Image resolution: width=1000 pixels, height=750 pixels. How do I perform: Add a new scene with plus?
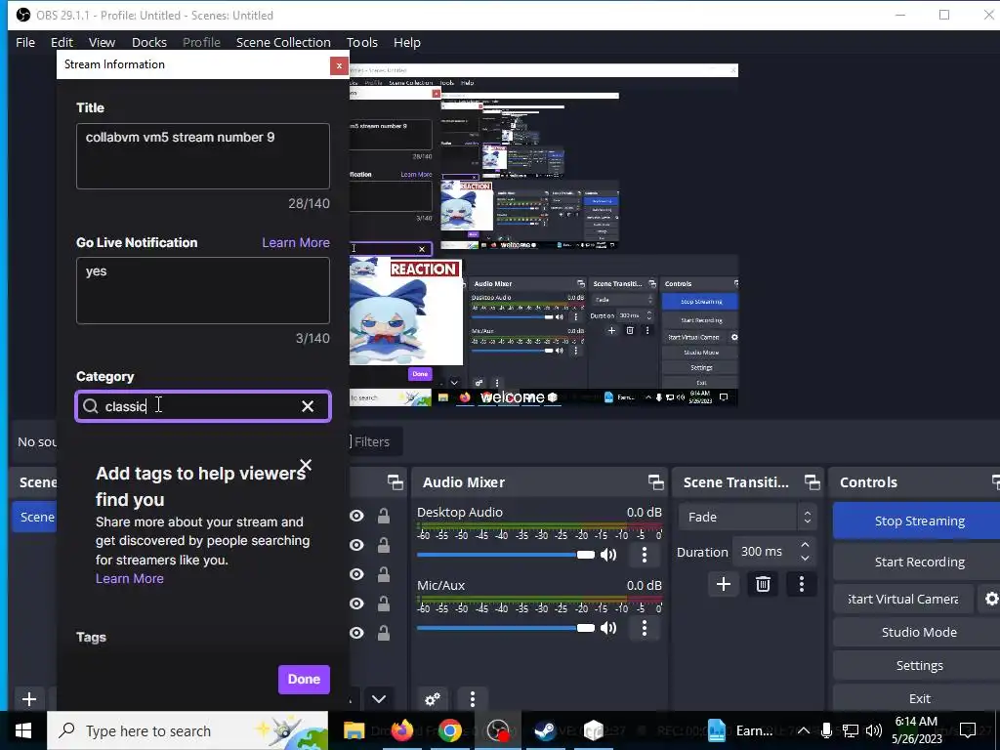(28, 699)
